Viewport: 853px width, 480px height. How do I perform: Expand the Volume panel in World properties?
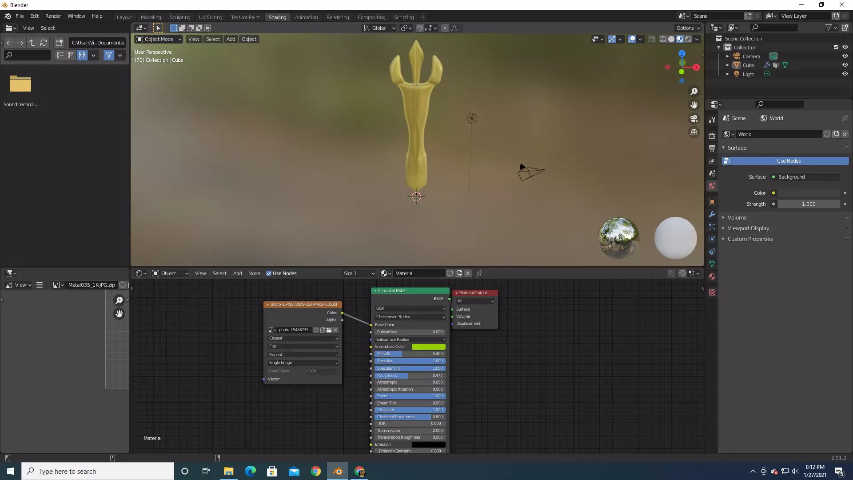pos(737,218)
